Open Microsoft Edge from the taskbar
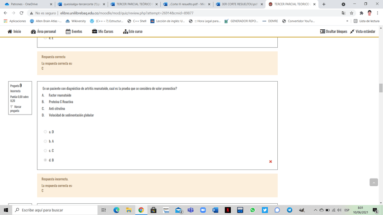Image resolution: width=383 pixels, height=215 pixels. pyautogui.click(x=117, y=210)
